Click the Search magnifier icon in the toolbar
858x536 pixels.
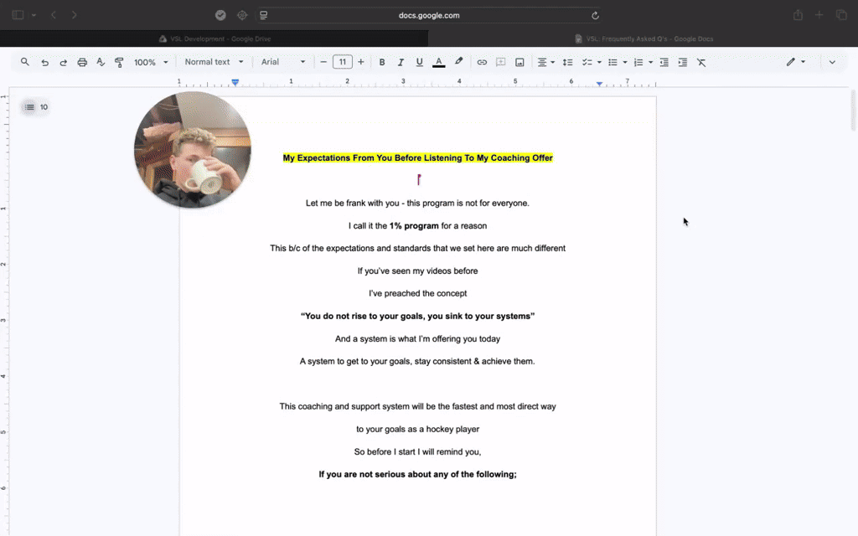[x=25, y=62]
